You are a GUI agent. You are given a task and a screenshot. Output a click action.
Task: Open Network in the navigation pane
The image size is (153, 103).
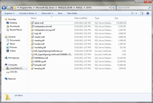[x=12, y=79]
